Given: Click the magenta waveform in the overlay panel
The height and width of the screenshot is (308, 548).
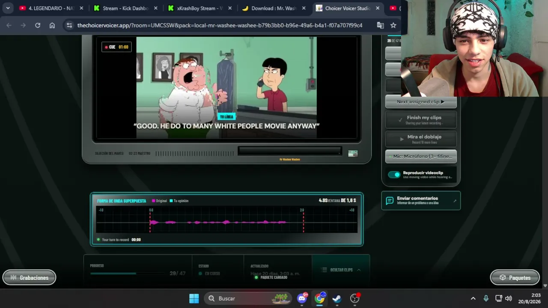Looking at the screenshot, I should (x=218, y=222).
